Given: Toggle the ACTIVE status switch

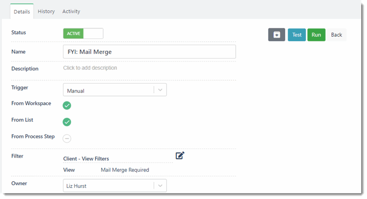Looking at the screenshot, I should click(x=83, y=34).
